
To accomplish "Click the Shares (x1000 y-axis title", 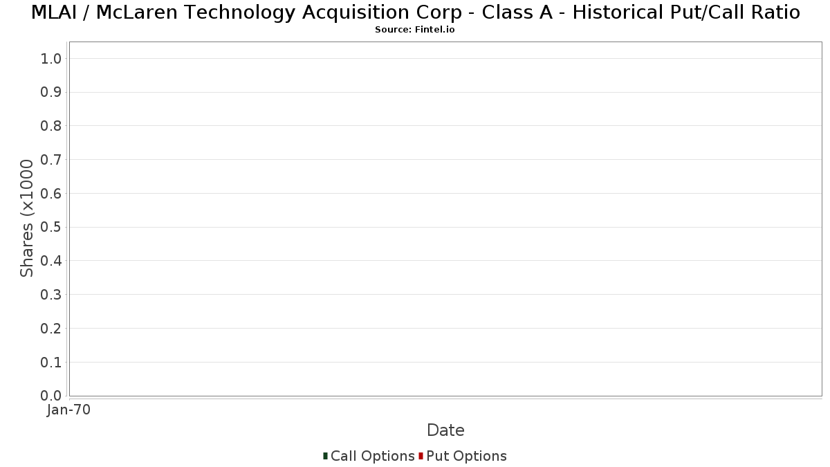I will (27, 219).
